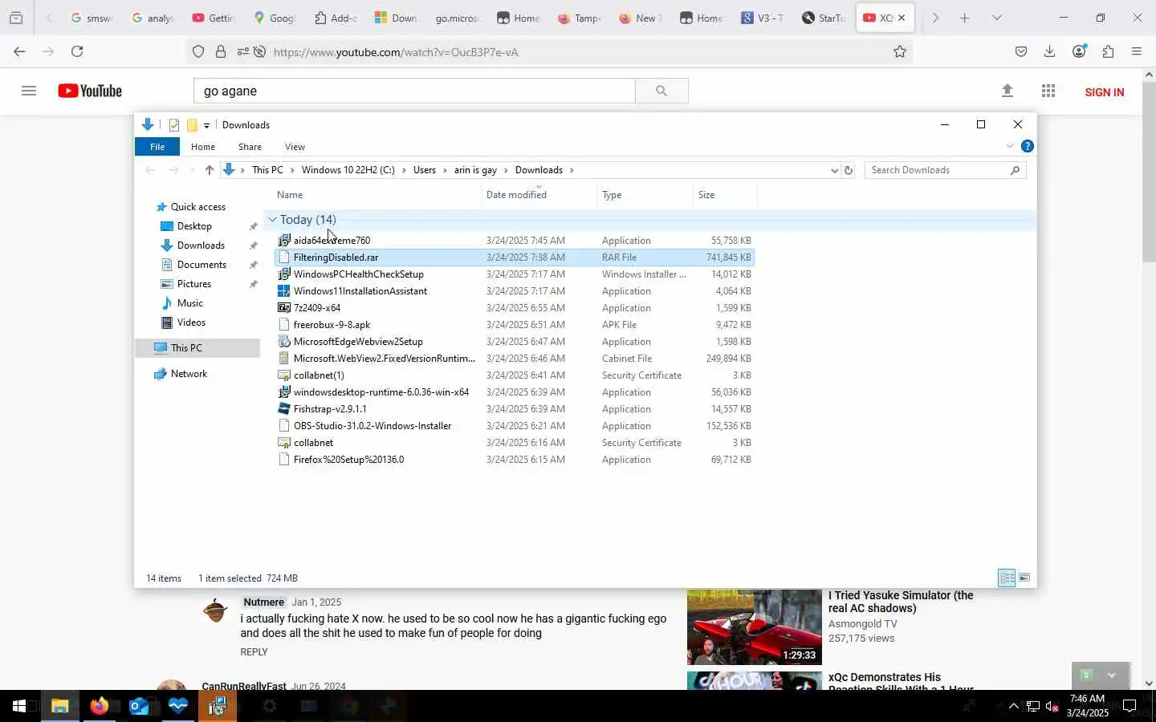Image resolution: width=1156 pixels, height=722 pixels.
Task: Open the Firefox application menu
Action: 1137,51
